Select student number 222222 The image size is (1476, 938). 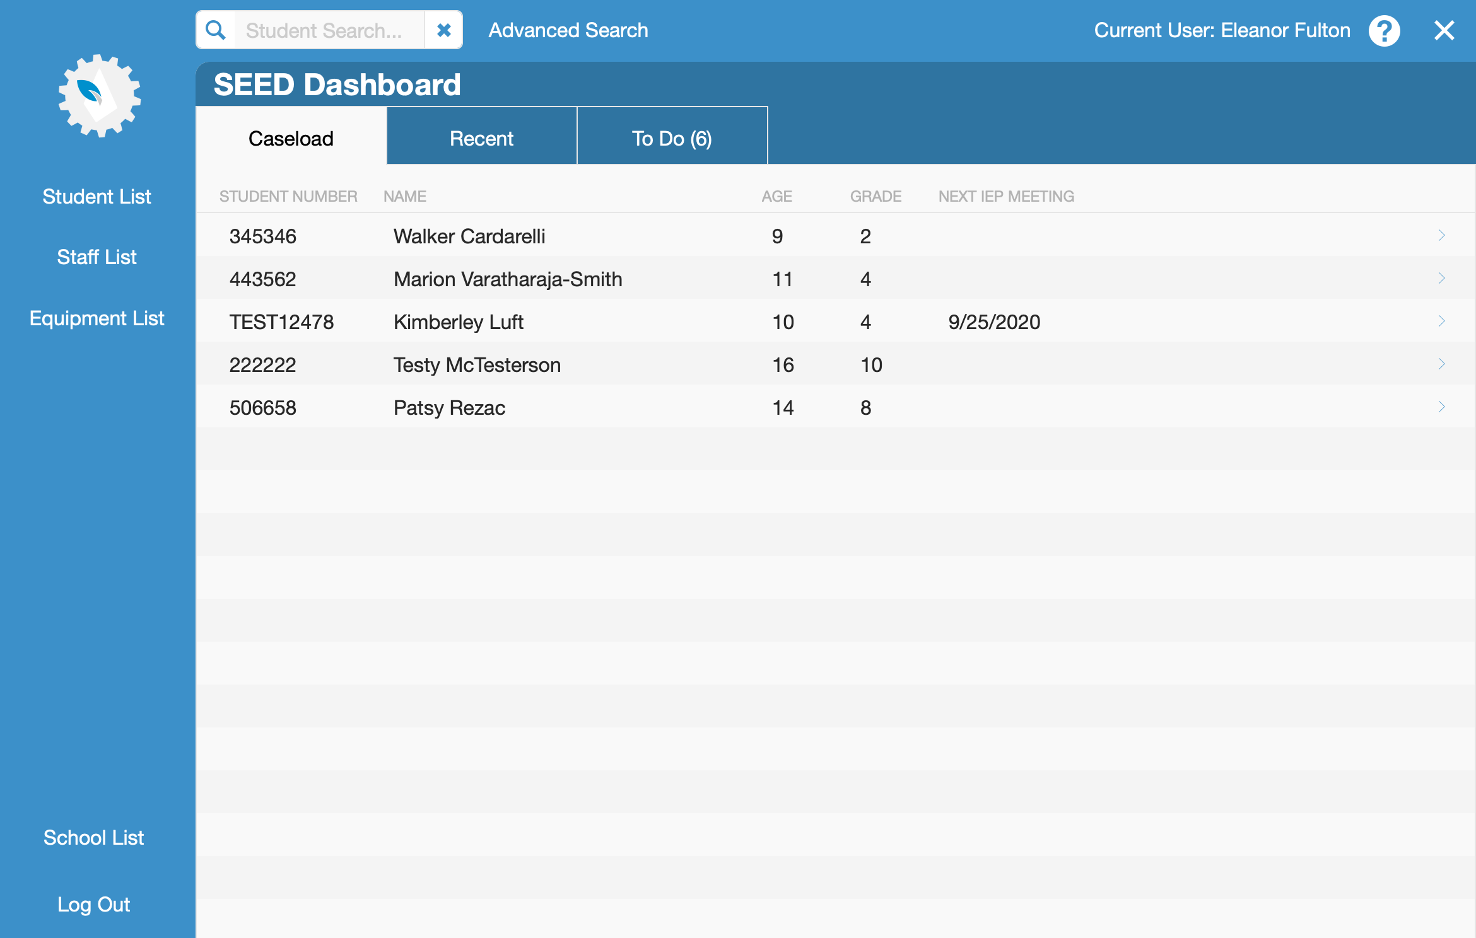[263, 365]
